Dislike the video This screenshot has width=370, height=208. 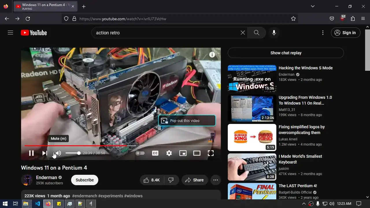coord(171,180)
